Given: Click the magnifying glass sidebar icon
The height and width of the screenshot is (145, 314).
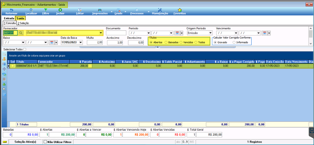Looking at the screenshot, I should (4, 89).
